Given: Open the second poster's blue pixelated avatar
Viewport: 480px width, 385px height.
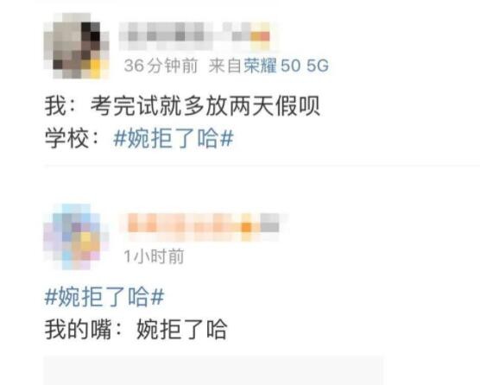Looking at the screenshot, I should 77,237.
